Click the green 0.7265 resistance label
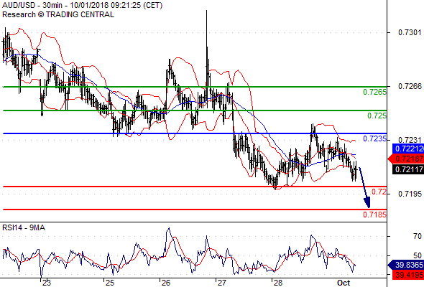424x287 pixels. pyautogui.click(x=374, y=92)
